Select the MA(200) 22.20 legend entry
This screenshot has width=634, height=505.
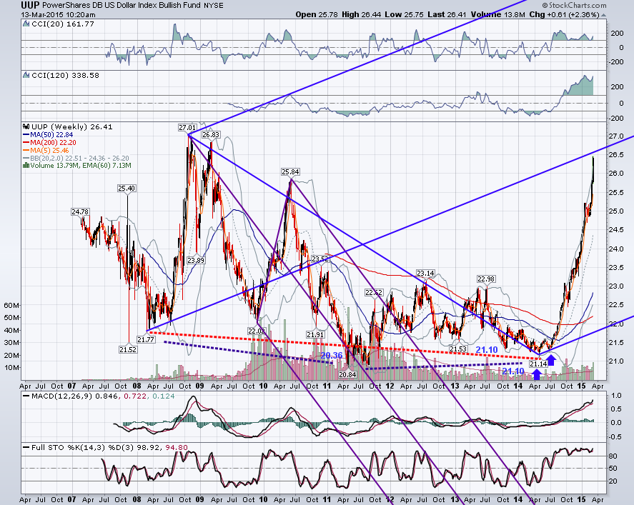[53, 143]
